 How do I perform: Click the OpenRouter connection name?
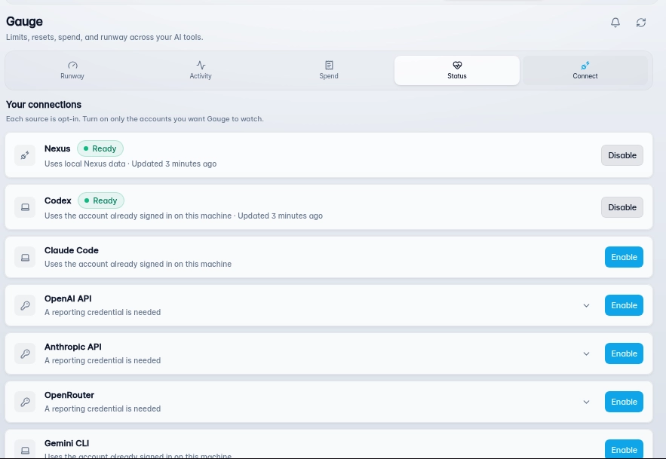tap(69, 395)
